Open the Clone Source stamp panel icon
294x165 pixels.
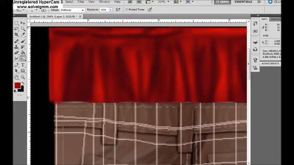(255, 67)
